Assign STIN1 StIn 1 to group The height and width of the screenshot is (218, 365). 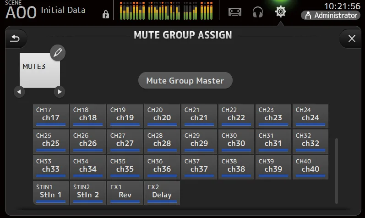click(x=51, y=193)
